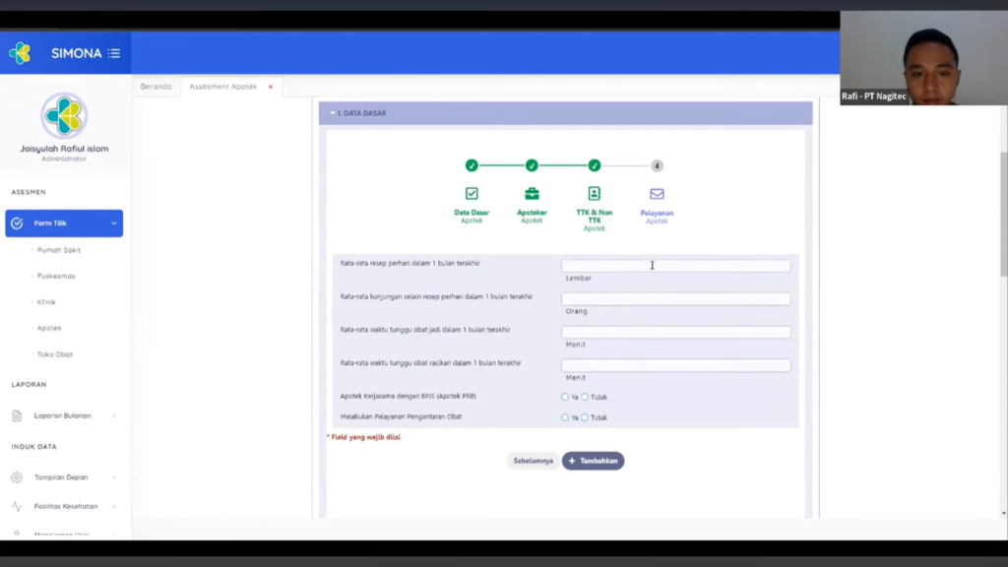The image size is (1008, 567).
Task: Expand the Tampilan Depan menu
Action: point(113,477)
